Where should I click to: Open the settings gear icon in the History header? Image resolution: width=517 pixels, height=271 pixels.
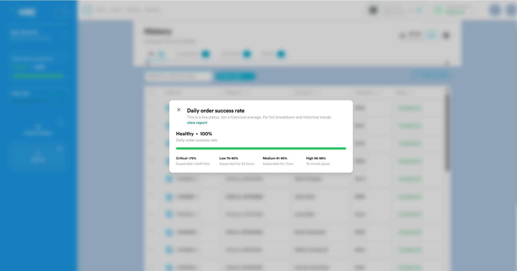446,35
